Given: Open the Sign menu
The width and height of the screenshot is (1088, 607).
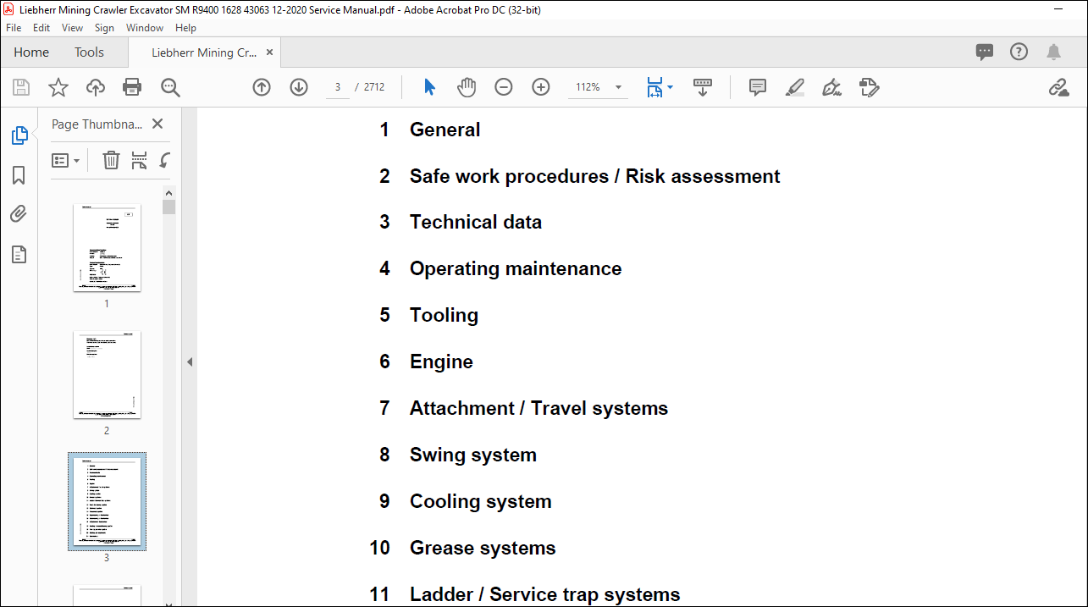Looking at the screenshot, I should pyautogui.click(x=104, y=28).
